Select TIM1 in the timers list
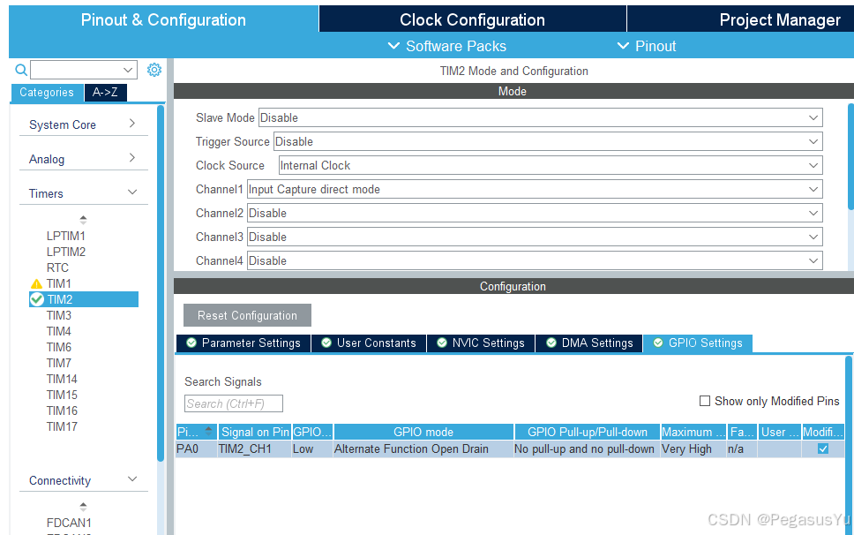The height and width of the screenshot is (535, 854). 59,283
